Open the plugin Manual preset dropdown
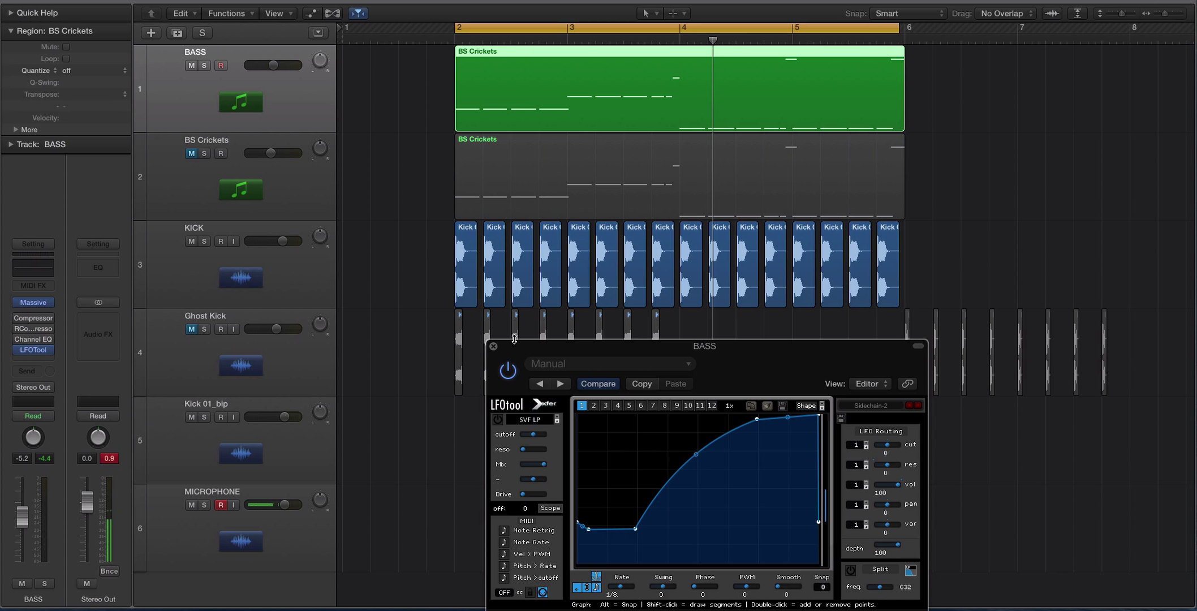 click(x=610, y=364)
